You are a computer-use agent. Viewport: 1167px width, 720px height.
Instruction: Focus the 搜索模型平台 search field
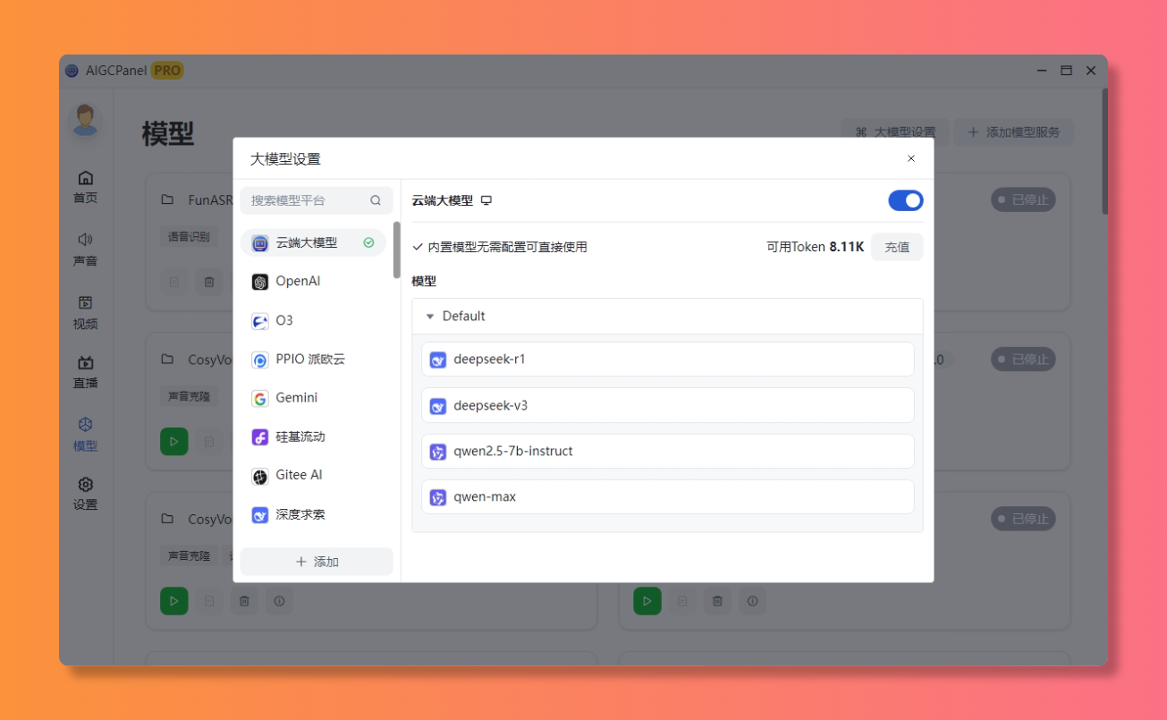(x=309, y=200)
